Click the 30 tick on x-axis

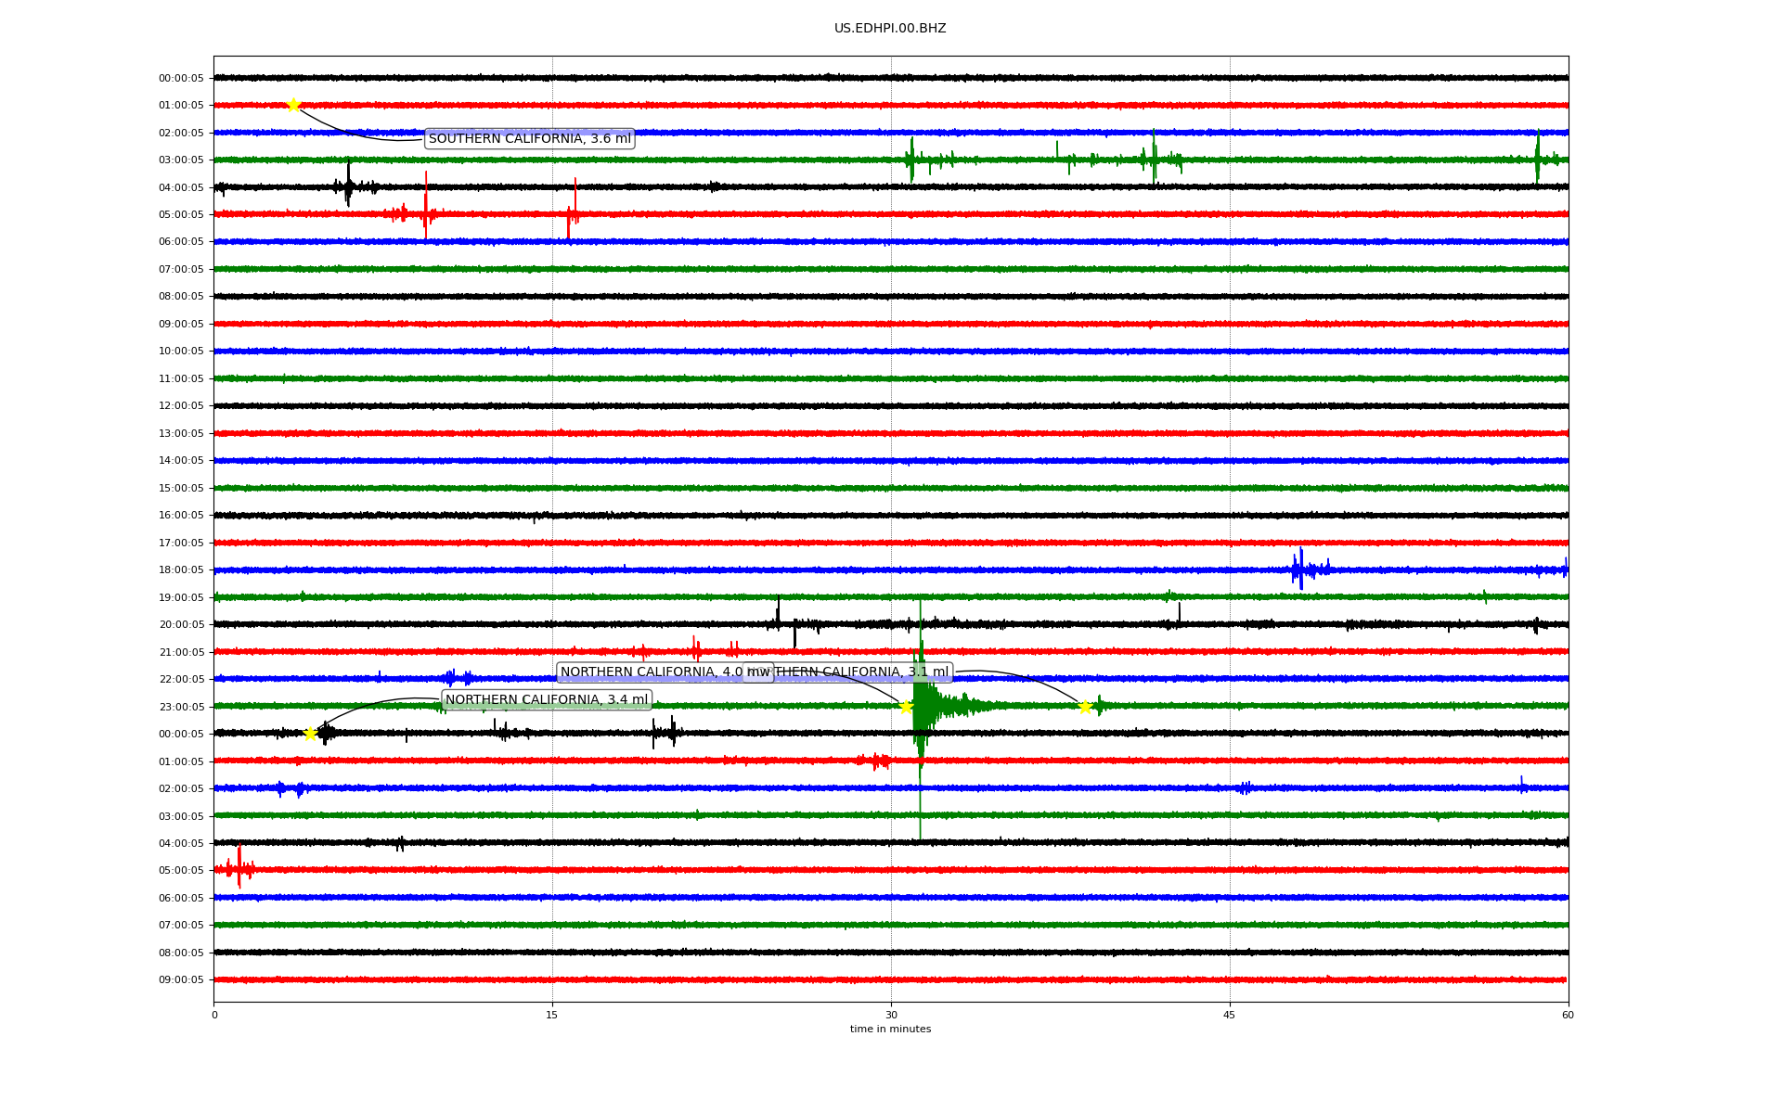click(891, 1015)
